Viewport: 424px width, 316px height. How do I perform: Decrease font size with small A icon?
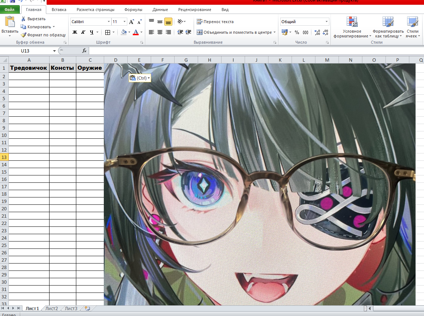tap(139, 22)
